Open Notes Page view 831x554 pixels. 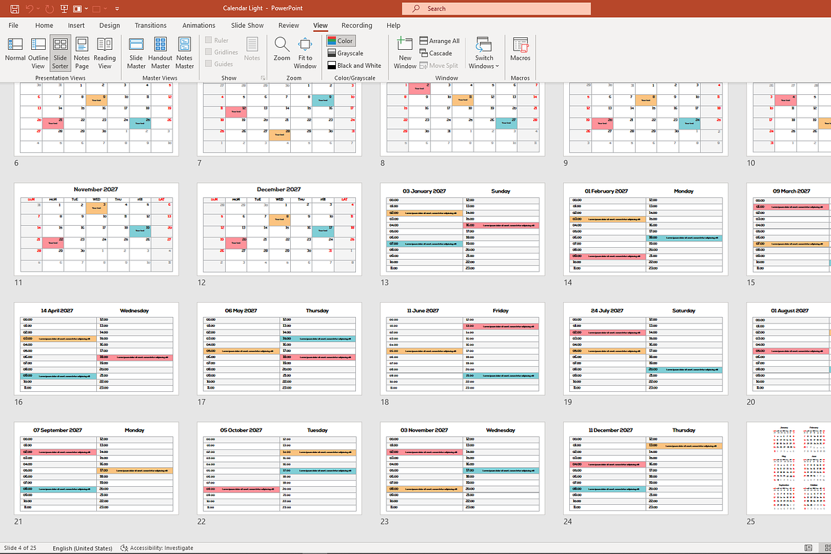[82, 53]
